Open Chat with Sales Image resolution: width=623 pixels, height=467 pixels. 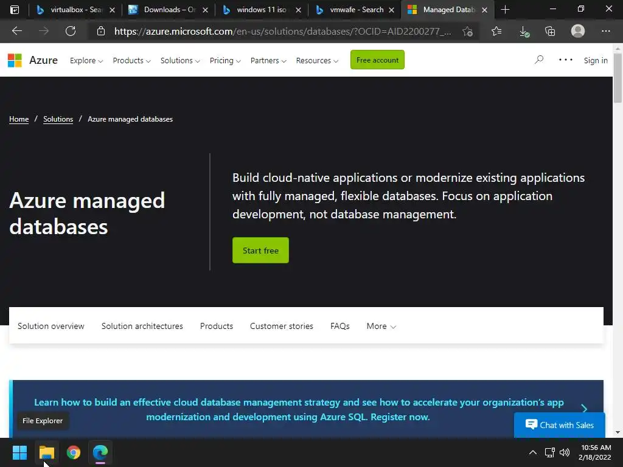560,425
